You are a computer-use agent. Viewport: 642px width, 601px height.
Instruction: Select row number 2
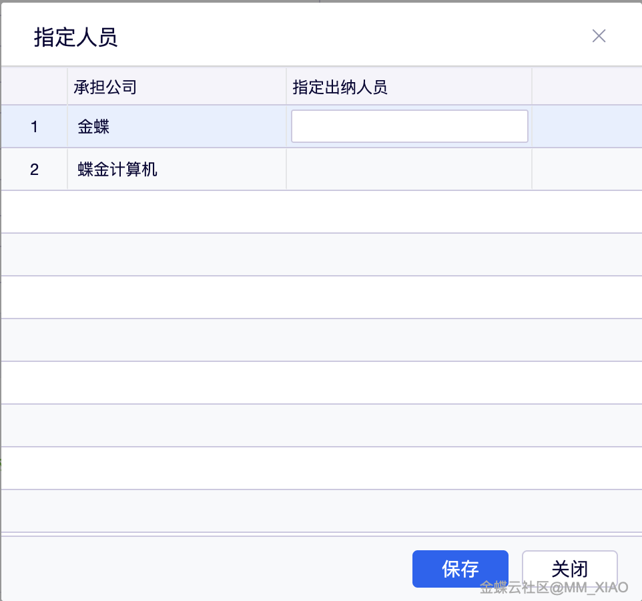click(35, 169)
